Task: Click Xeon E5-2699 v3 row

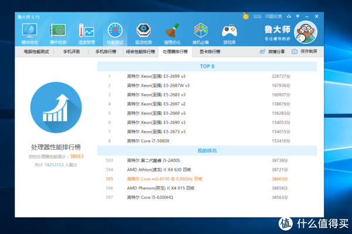Action: tap(207, 77)
